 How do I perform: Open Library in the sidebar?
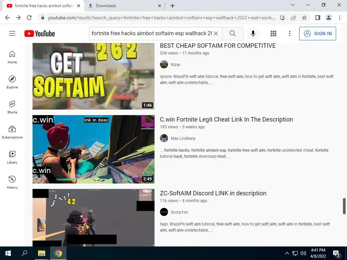(x=12, y=157)
